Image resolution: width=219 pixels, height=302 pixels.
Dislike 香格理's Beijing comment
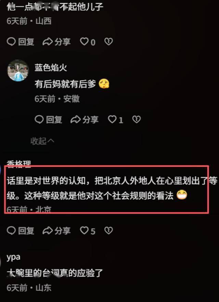tap(108, 231)
